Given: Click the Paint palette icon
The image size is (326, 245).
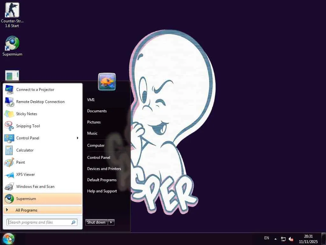Looking at the screenshot, I should (9, 162).
